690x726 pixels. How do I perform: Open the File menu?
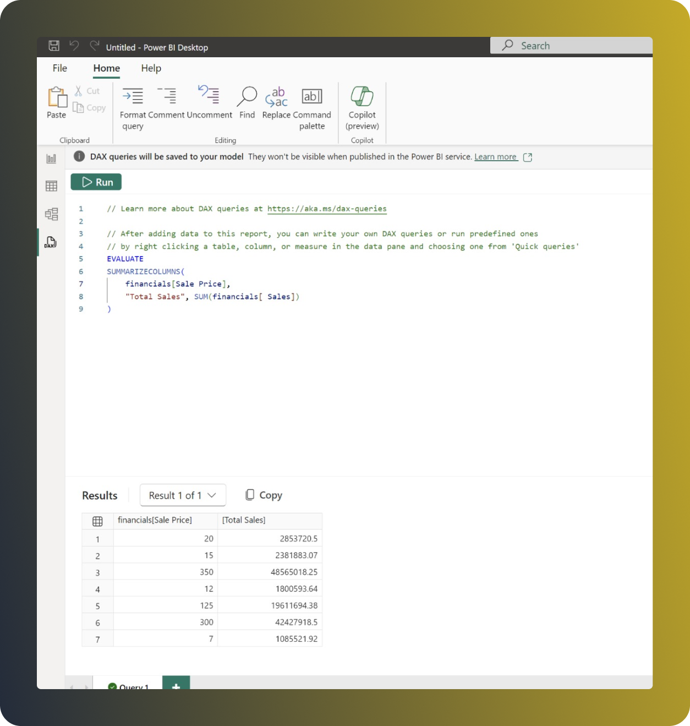click(59, 68)
